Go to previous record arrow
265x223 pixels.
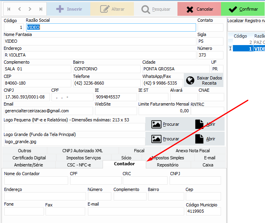pyautogui.click(x=19, y=9)
